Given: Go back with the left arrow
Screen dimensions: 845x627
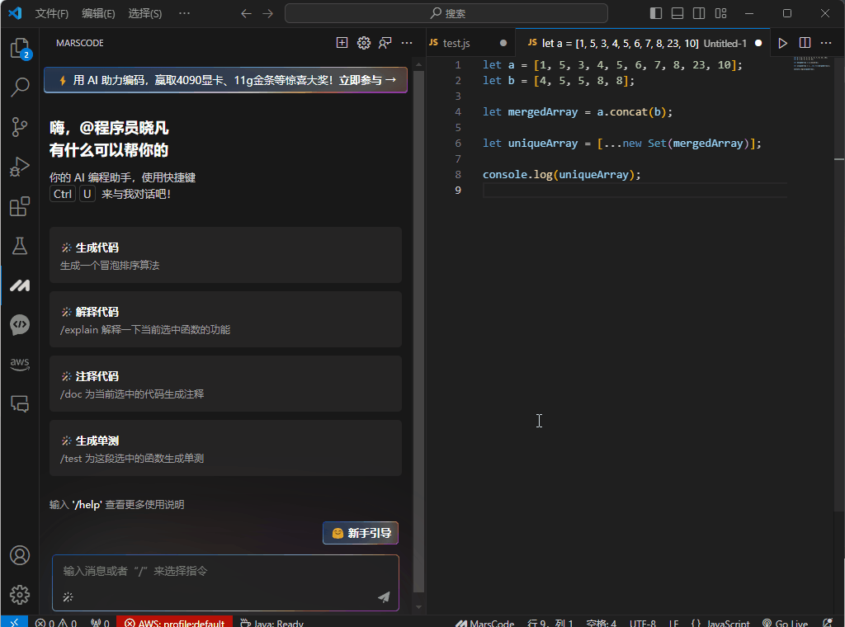Looking at the screenshot, I should pyautogui.click(x=246, y=13).
